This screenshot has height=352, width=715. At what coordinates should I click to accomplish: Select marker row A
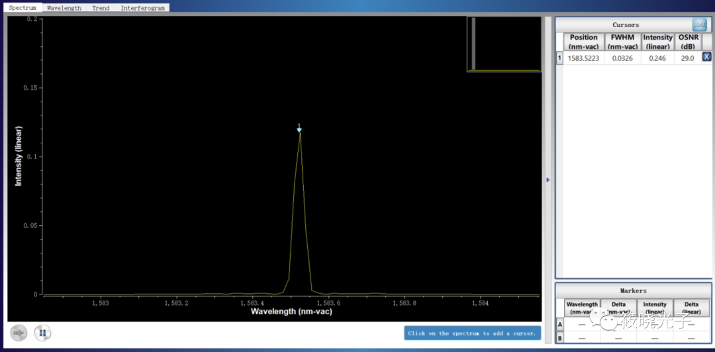pos(559,324)
